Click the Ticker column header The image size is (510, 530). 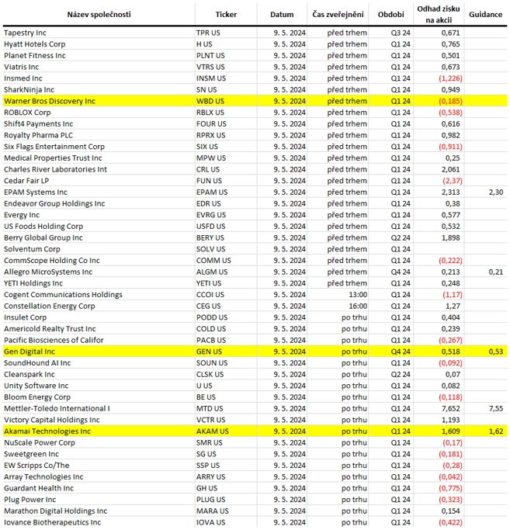pyautogui.click(x=226, y=15)
